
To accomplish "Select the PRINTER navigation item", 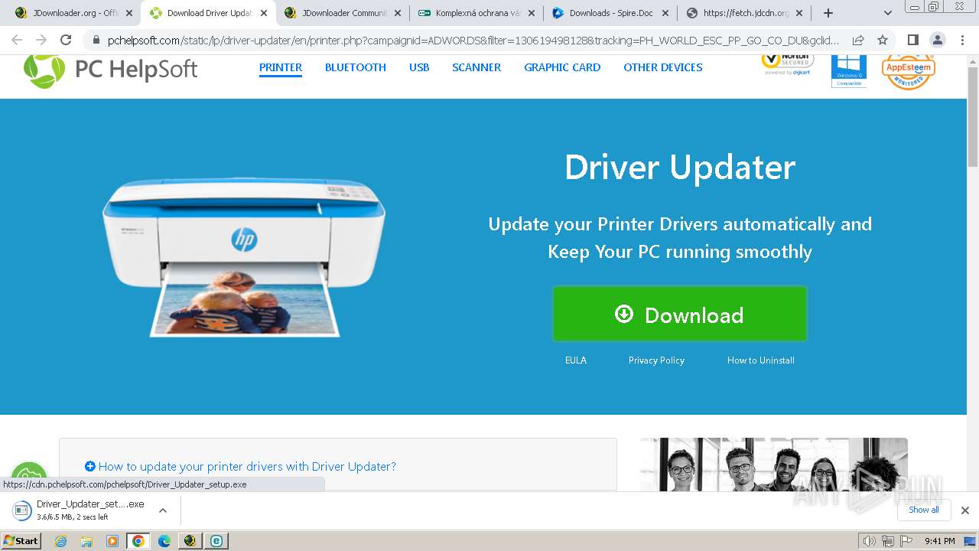I will tap(281, 67).
